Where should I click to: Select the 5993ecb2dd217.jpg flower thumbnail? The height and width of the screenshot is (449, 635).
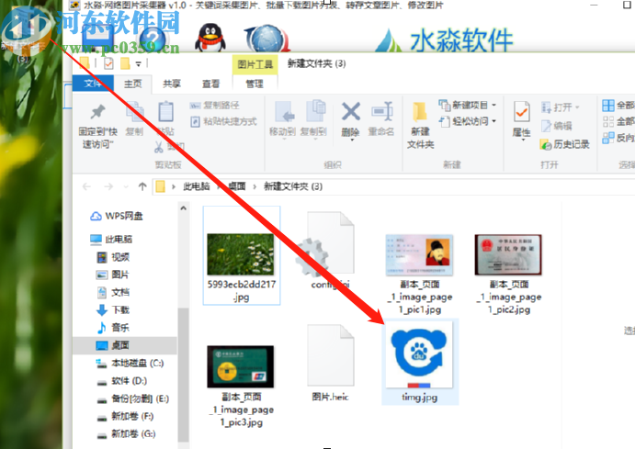241,255
